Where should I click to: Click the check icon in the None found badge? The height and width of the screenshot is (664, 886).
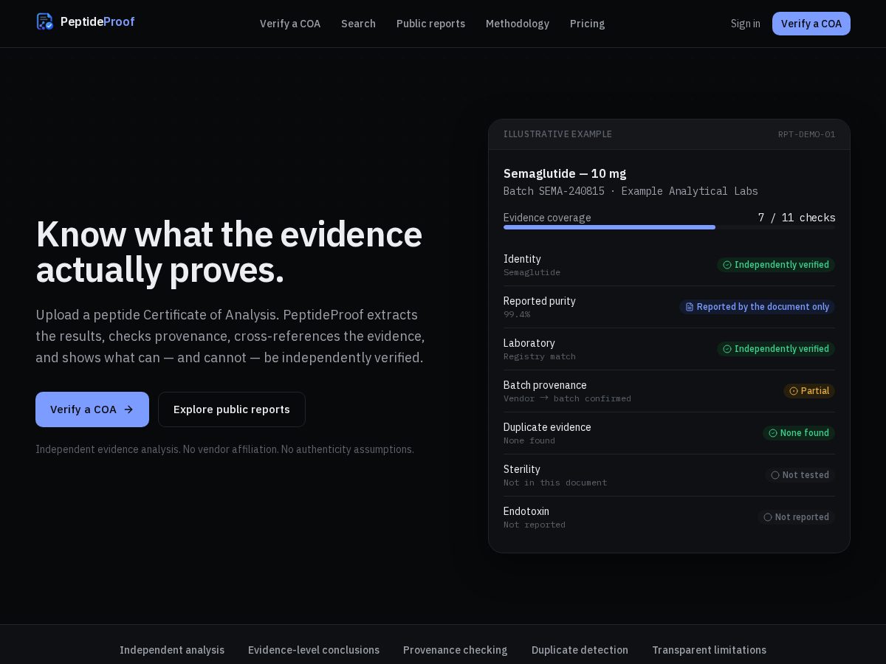point(772,433)
